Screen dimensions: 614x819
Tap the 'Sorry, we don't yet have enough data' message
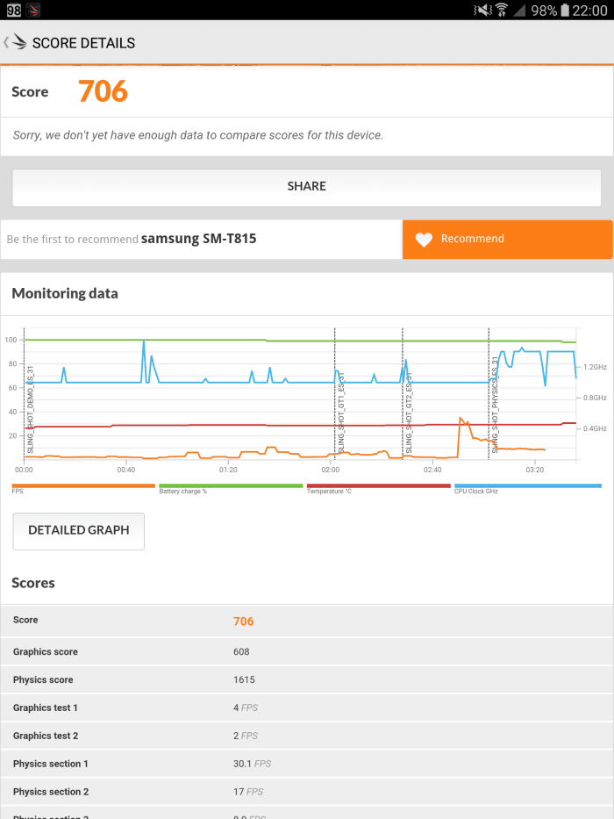point(198,135)
